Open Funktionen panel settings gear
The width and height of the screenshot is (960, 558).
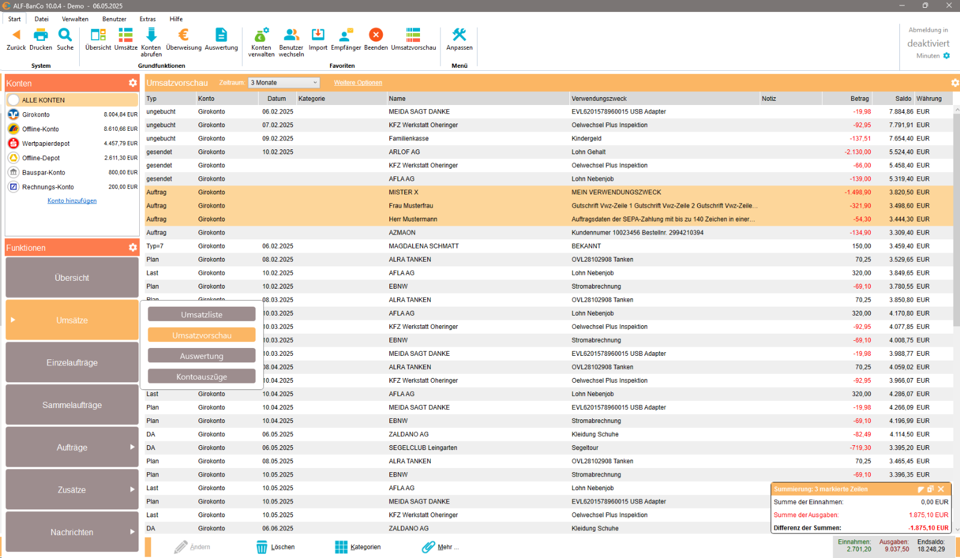[133, 247]
